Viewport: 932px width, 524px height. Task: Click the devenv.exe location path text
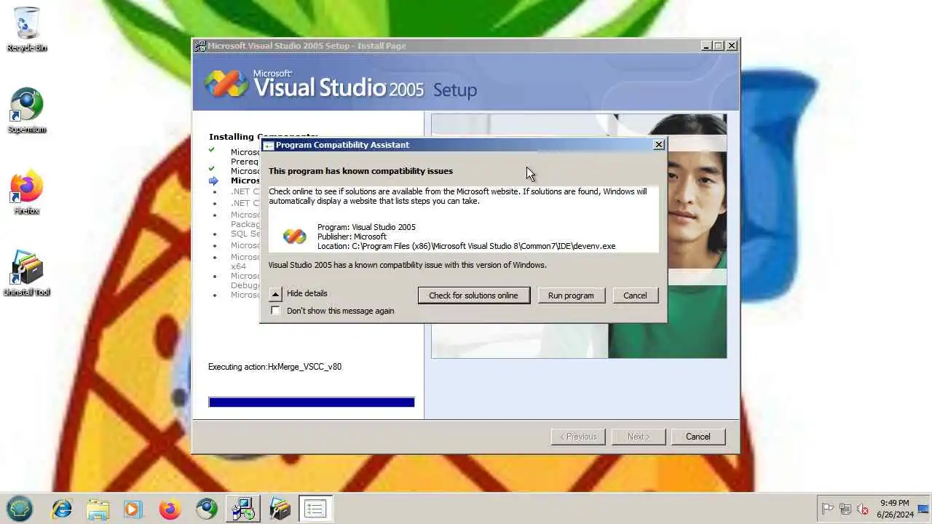tap(466, 246)
